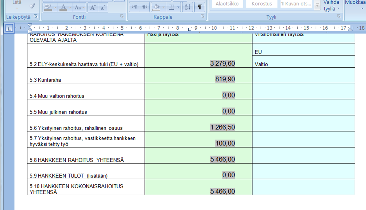Expand the styles gallery More arrow
This screenshot has width=366, height=210.
(317, 5)
